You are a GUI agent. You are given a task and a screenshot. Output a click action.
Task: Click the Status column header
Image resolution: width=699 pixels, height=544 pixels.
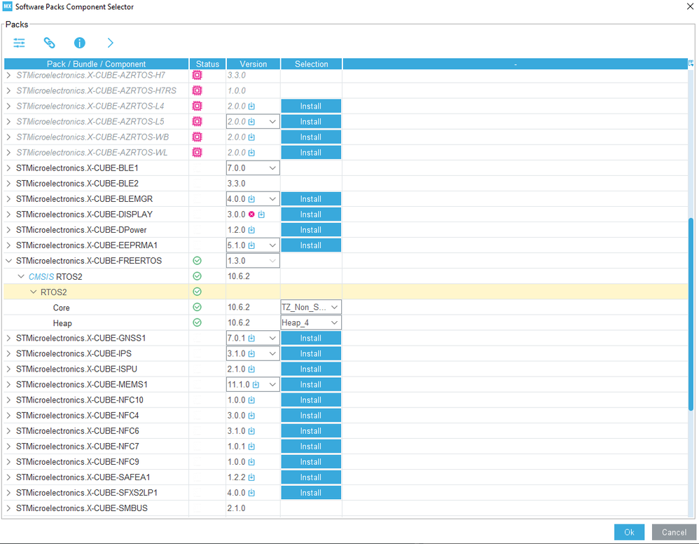[208, 64]
